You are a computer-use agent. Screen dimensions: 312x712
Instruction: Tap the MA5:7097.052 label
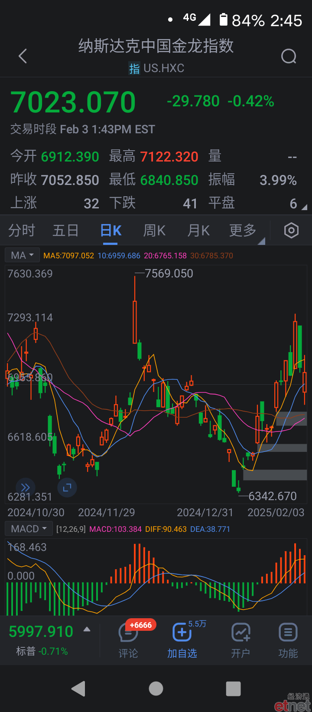pos(68,256)
